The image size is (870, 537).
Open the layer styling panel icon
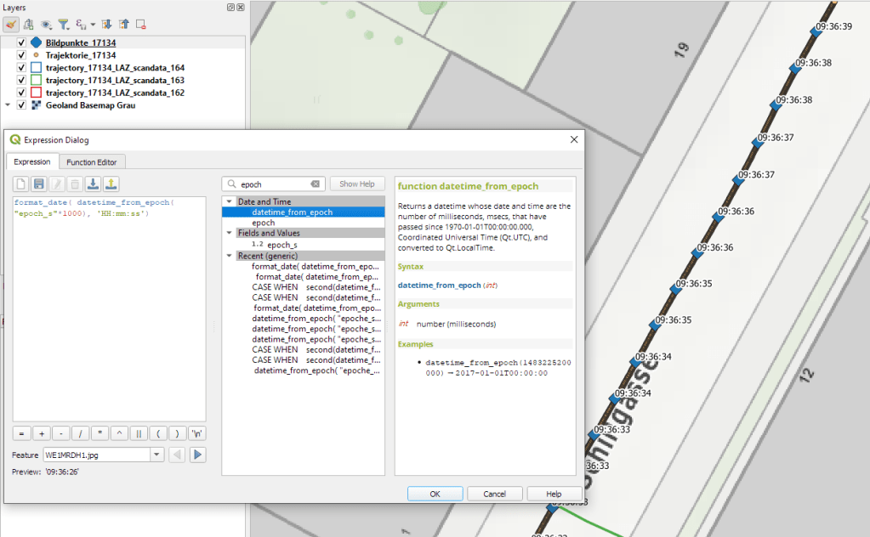coord(12,25)
